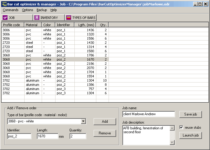Click the Remove button
This screenshot has height=150, width=210.
(x=105, y=133)
